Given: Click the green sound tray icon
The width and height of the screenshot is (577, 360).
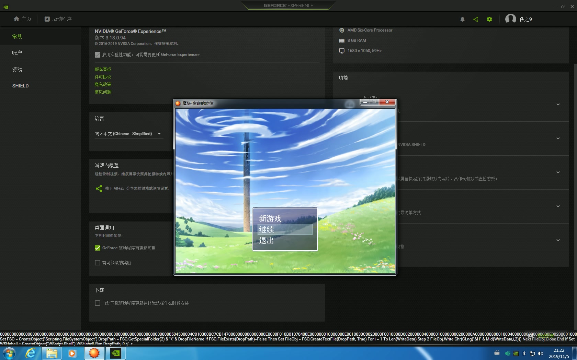Looking at the screenshot, I should 507,353.
